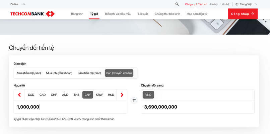Click the converted amount field 3,690,000,000
Viewport: 270px width, 134px height.
(198, 107)
